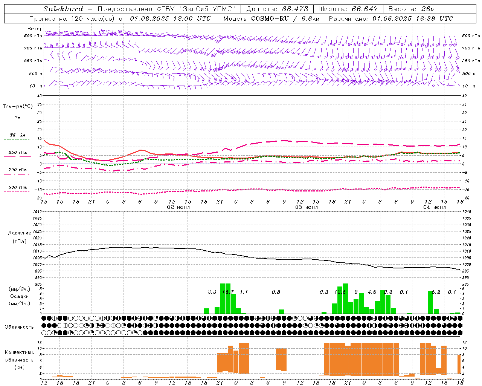Click the 'Высота: 26м' elevation text

pos(411,9)
